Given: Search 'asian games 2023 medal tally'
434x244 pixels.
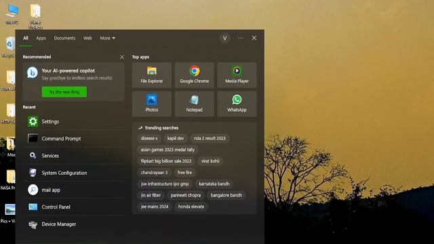Looking at the screenshot, I should coord(167,150).
